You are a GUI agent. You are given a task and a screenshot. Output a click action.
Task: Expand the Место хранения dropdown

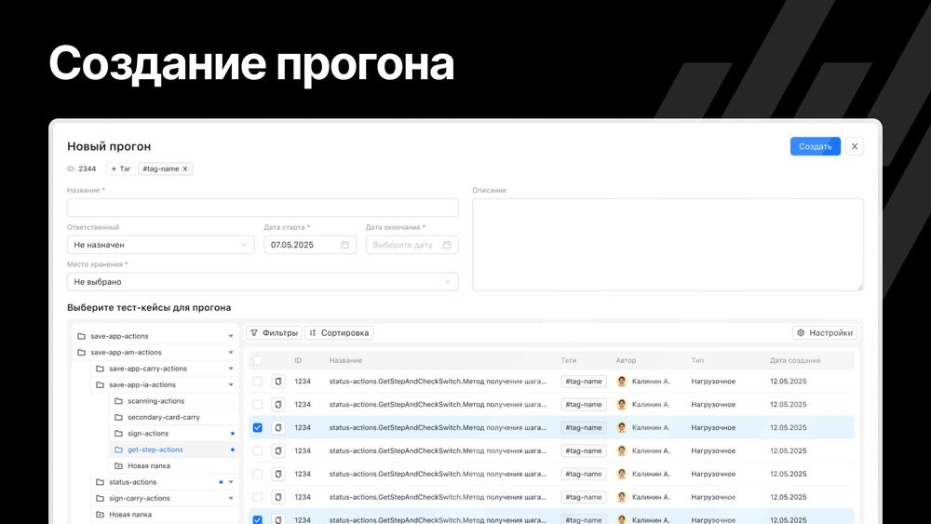point(263,282)
